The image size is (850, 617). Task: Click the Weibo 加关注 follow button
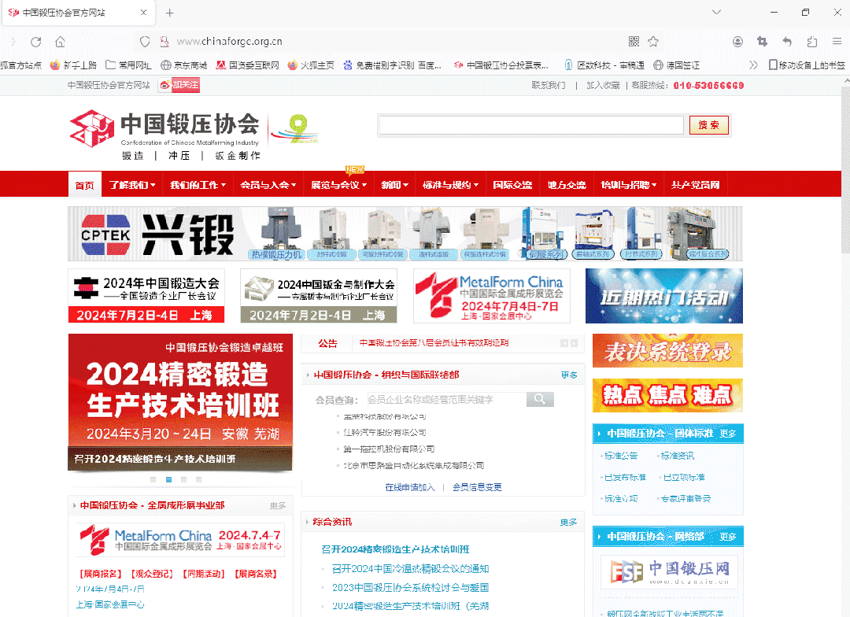[x=179, y=85]
